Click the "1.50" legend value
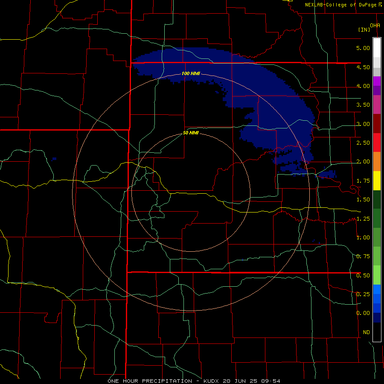 coord(363,200)
